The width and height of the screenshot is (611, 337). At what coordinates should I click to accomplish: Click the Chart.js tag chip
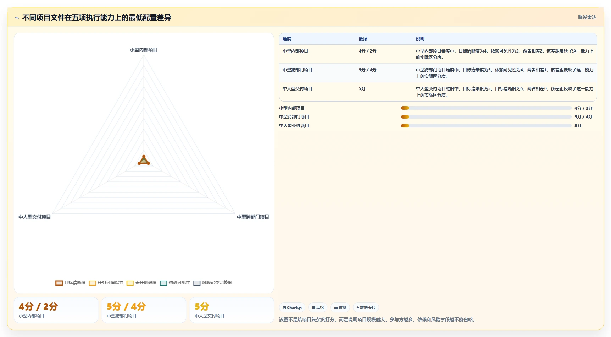(292, 308)
